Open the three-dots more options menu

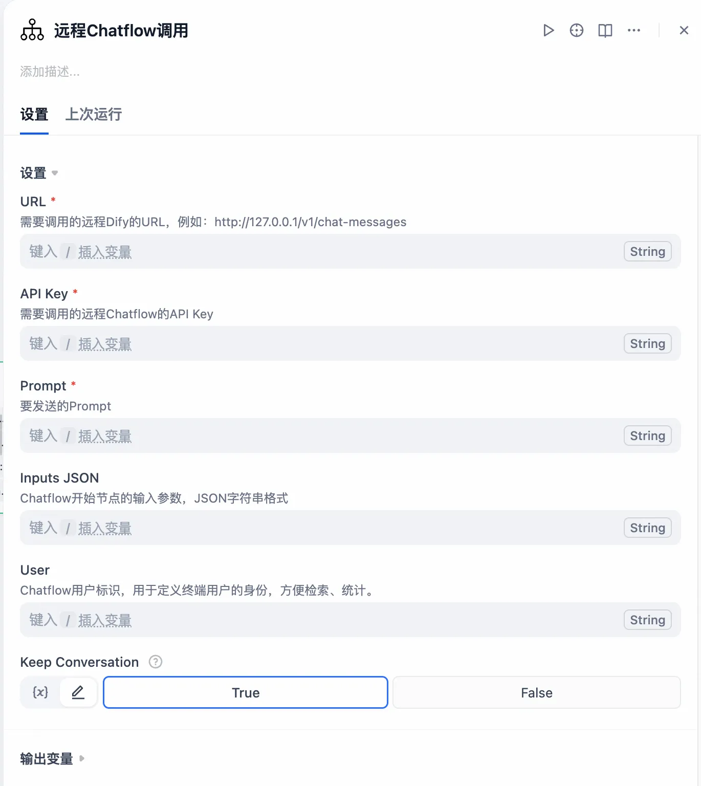tap(634, 31)
